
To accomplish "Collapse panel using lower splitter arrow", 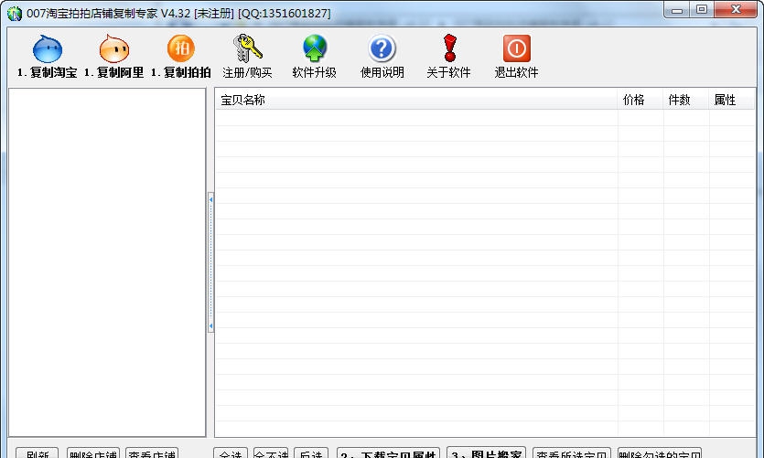I will point(210,326).
